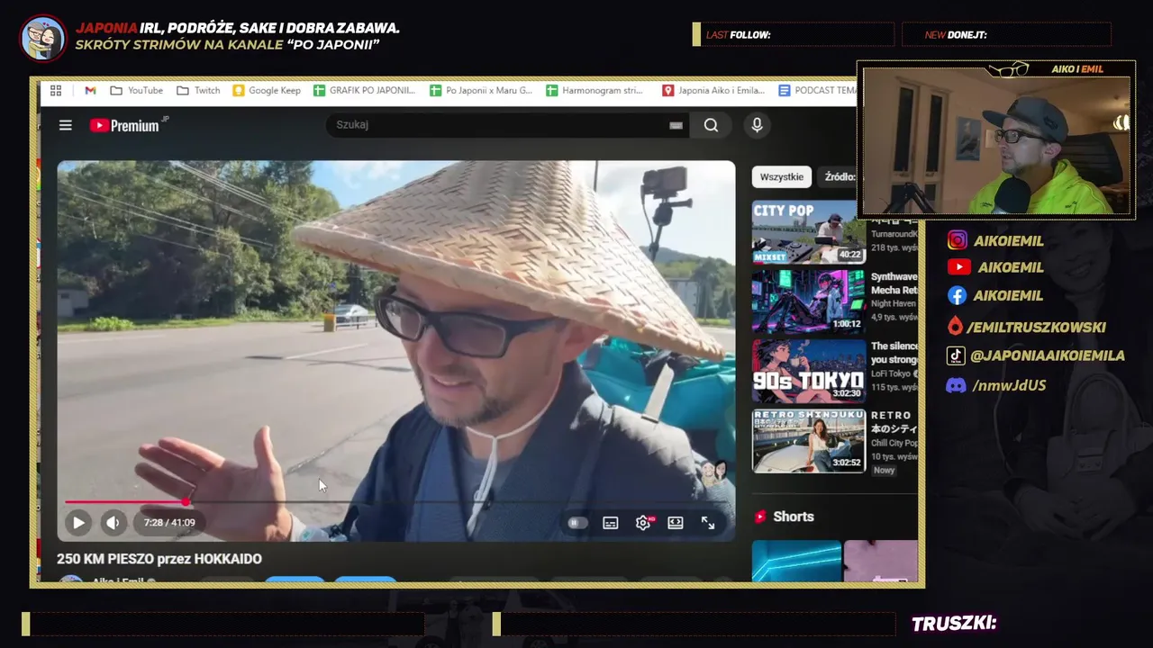Open the Gmail bookmark icon

click(x=90, y=90)
